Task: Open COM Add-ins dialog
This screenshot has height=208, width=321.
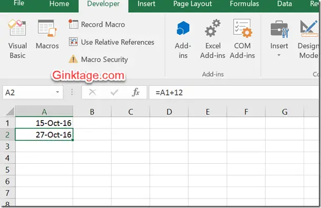Action: click(x=242, y=39)
